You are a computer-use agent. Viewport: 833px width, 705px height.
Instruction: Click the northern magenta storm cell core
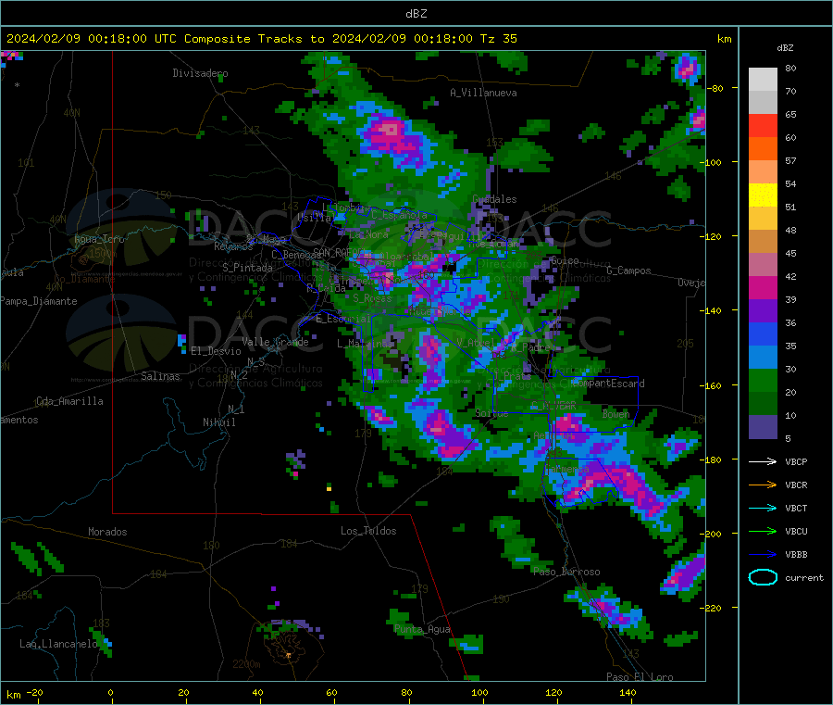(390, 130)
